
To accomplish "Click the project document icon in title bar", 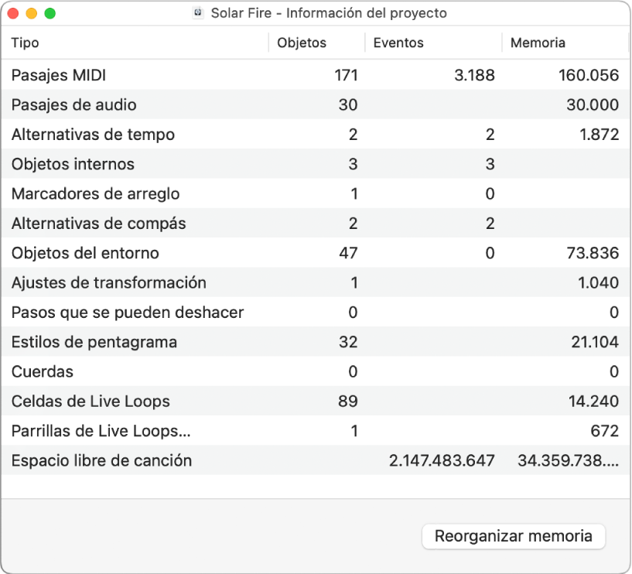I will click(198, 13).
